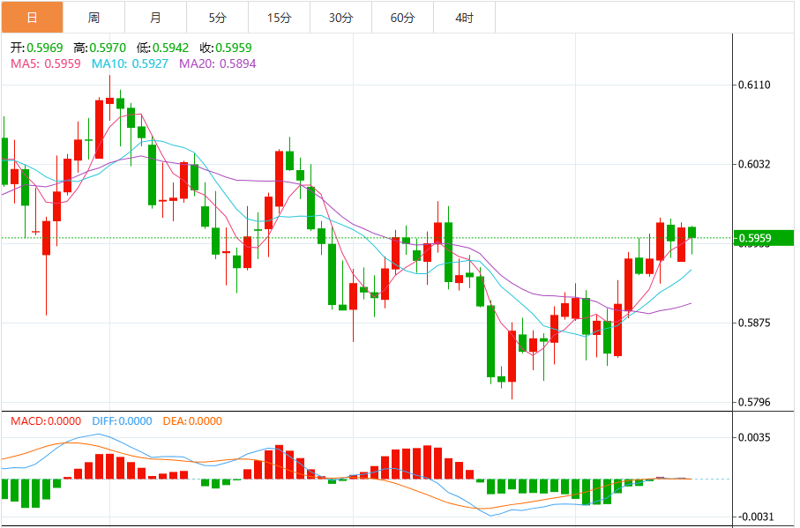Click the 0.6110 price axis label

point(754,85)
